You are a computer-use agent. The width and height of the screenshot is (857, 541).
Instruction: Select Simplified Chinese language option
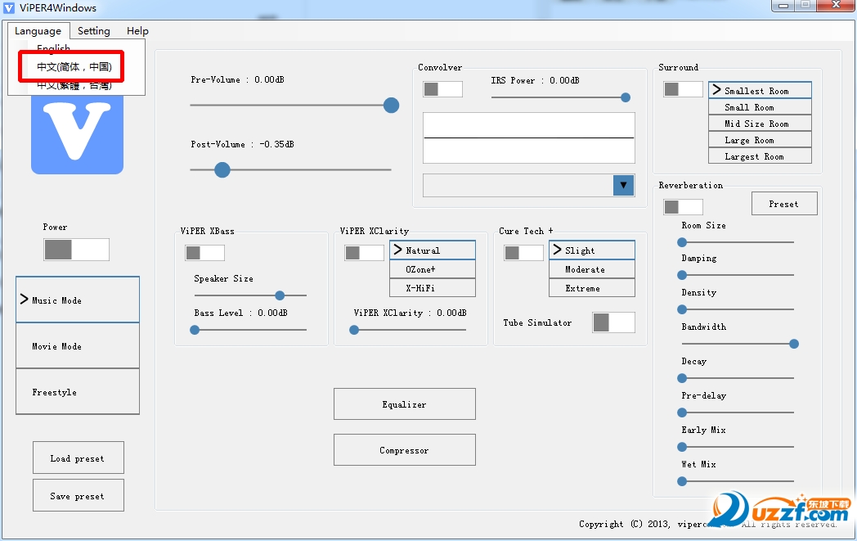pos(74,67)
